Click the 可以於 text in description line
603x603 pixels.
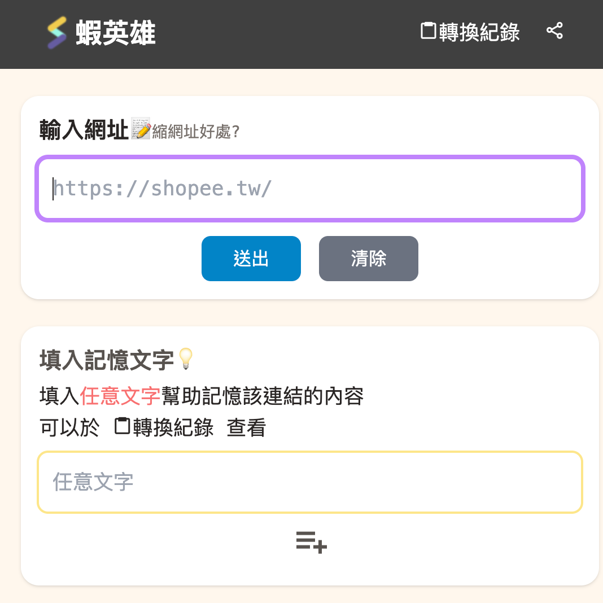pyautogui.click(x=69, y=428)
